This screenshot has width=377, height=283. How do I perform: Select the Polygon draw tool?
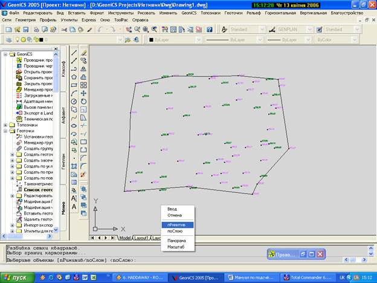pos(74,77)
